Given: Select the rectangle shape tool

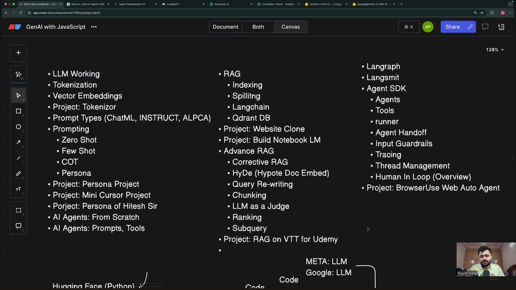Looking at the screenshot, I should coord(18,111).
